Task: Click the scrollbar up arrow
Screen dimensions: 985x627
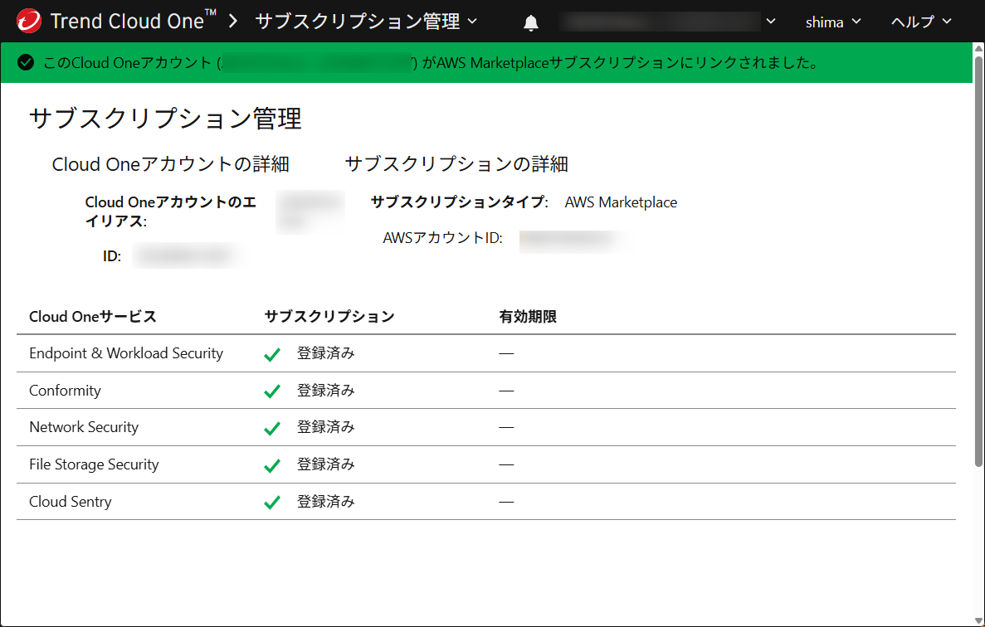Action: tap(978, 48)
